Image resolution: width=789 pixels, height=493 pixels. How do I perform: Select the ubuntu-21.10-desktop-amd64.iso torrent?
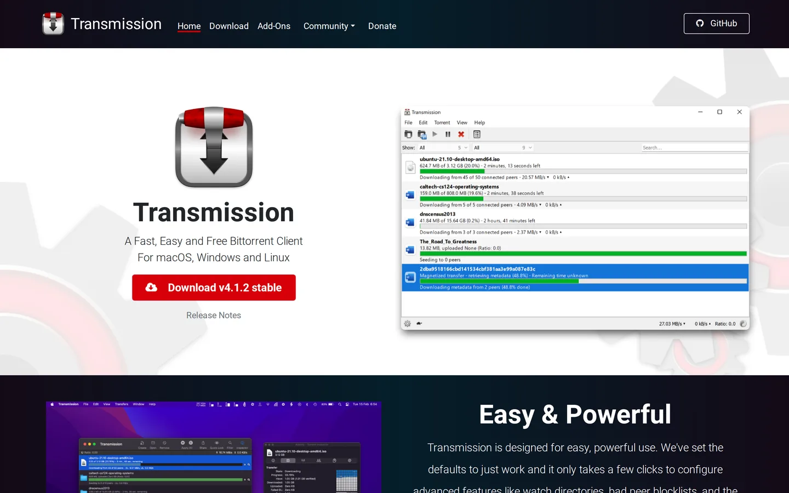point(575,168)
